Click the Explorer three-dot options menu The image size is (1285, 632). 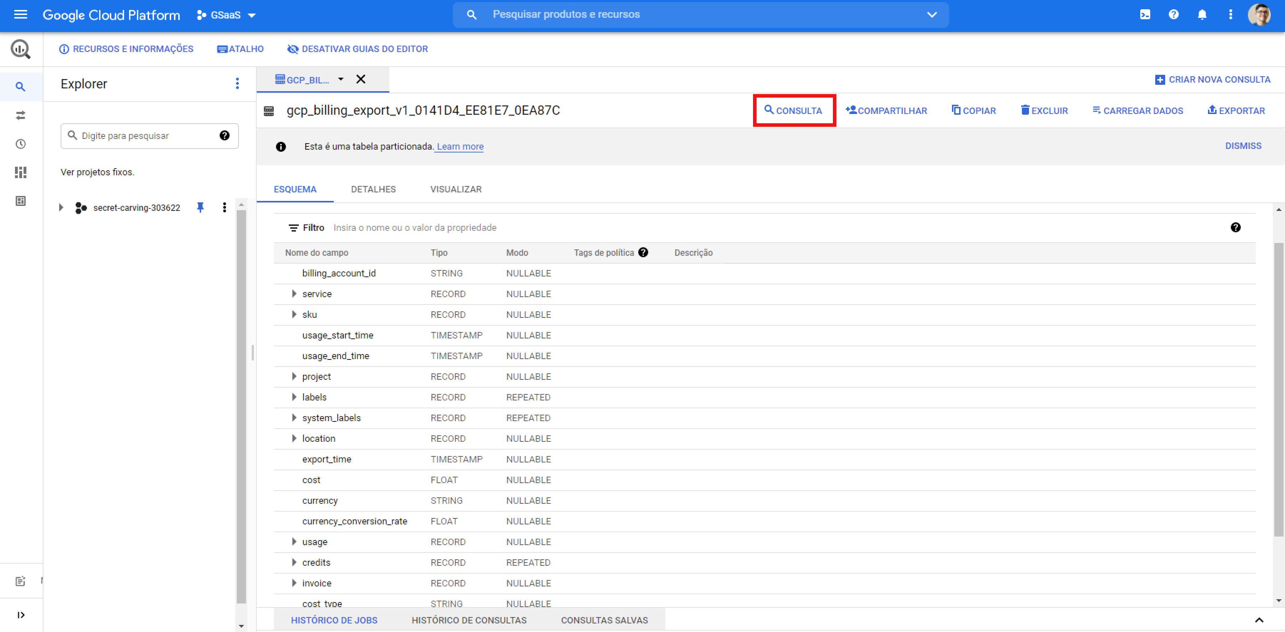point(237,84)
